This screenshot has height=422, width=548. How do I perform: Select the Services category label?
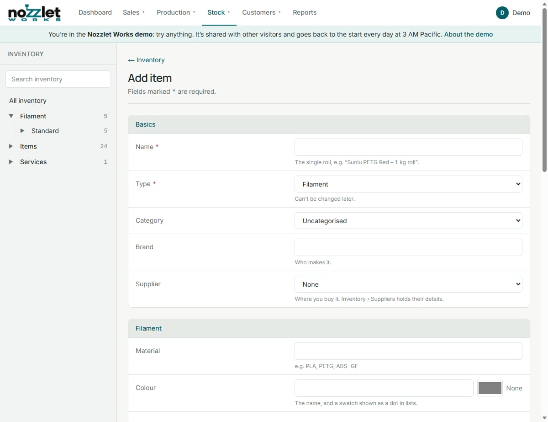point(33,162)
